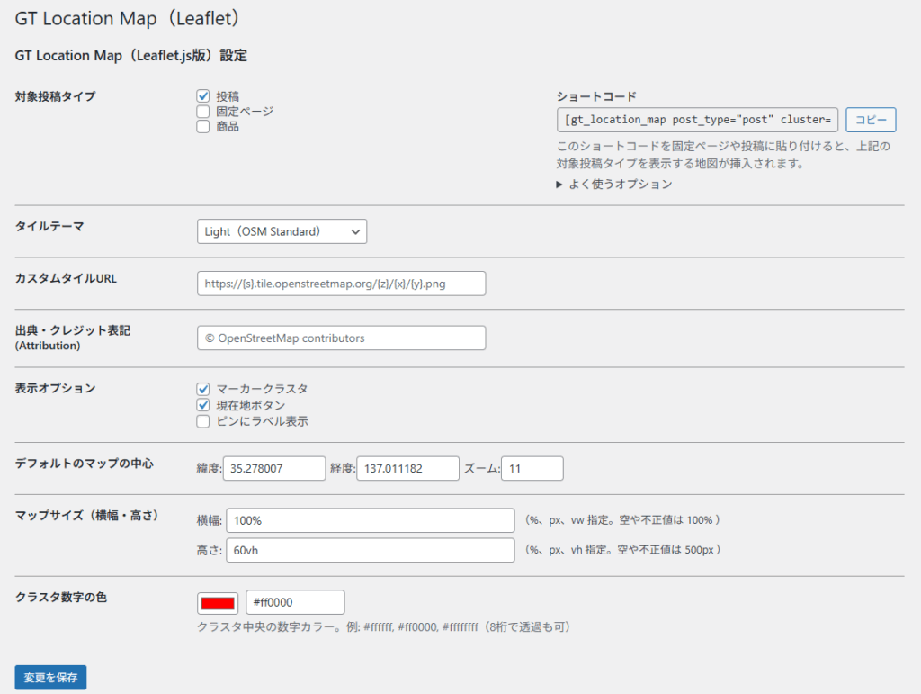921x694 pixels.
Task: Click the #ff0000 hex color field
Action: tap(294, 602)
